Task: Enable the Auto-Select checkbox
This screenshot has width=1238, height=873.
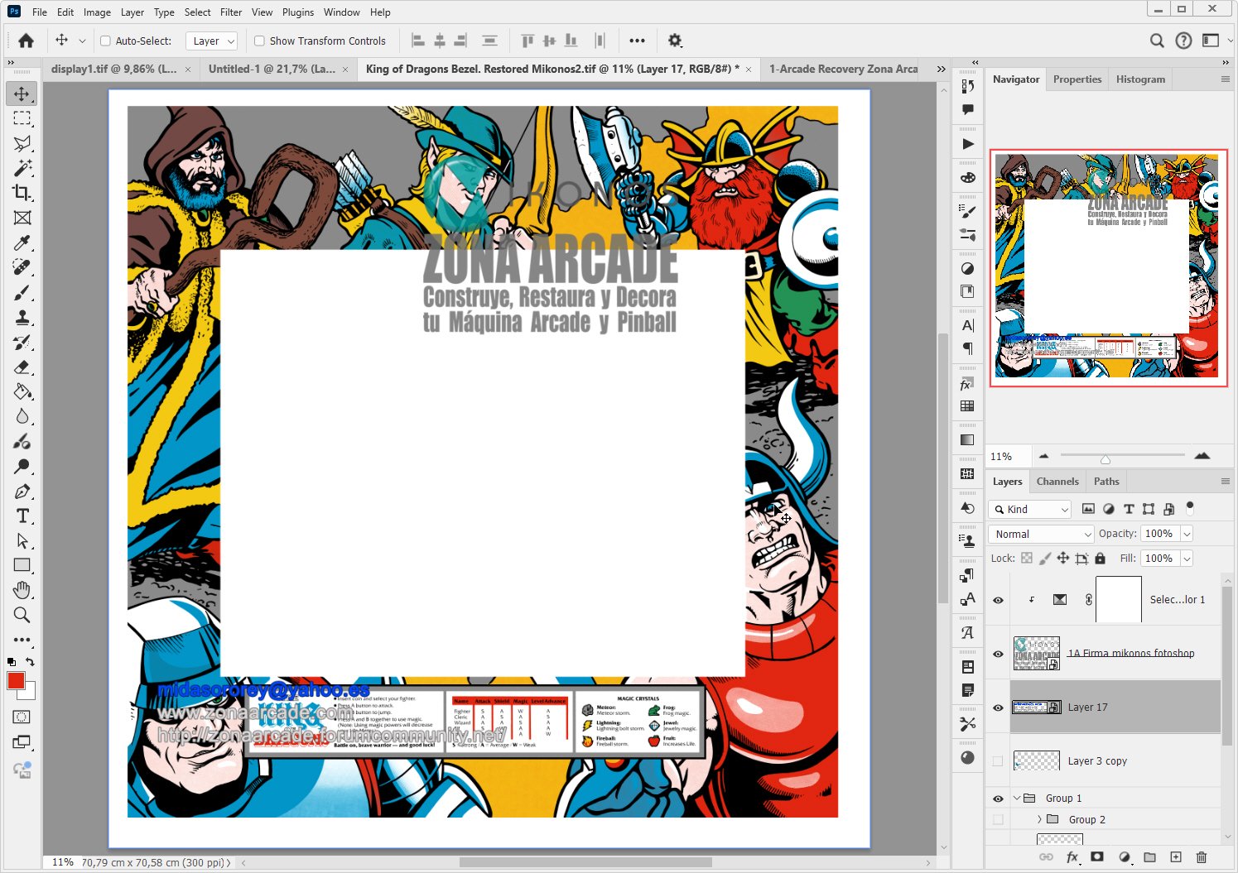Action: pos(106,41)
